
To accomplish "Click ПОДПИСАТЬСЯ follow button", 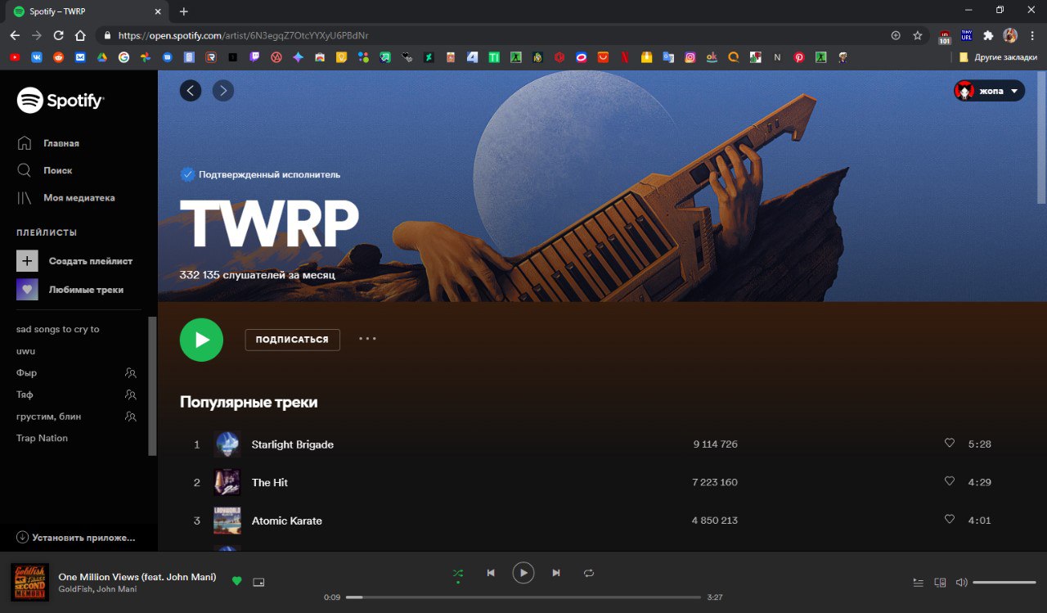I will point(292,340).
